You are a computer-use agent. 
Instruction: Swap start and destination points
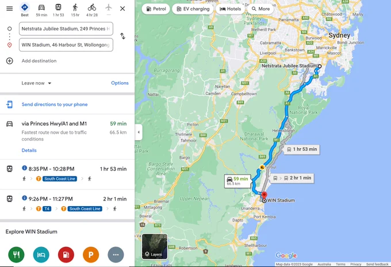122,36
